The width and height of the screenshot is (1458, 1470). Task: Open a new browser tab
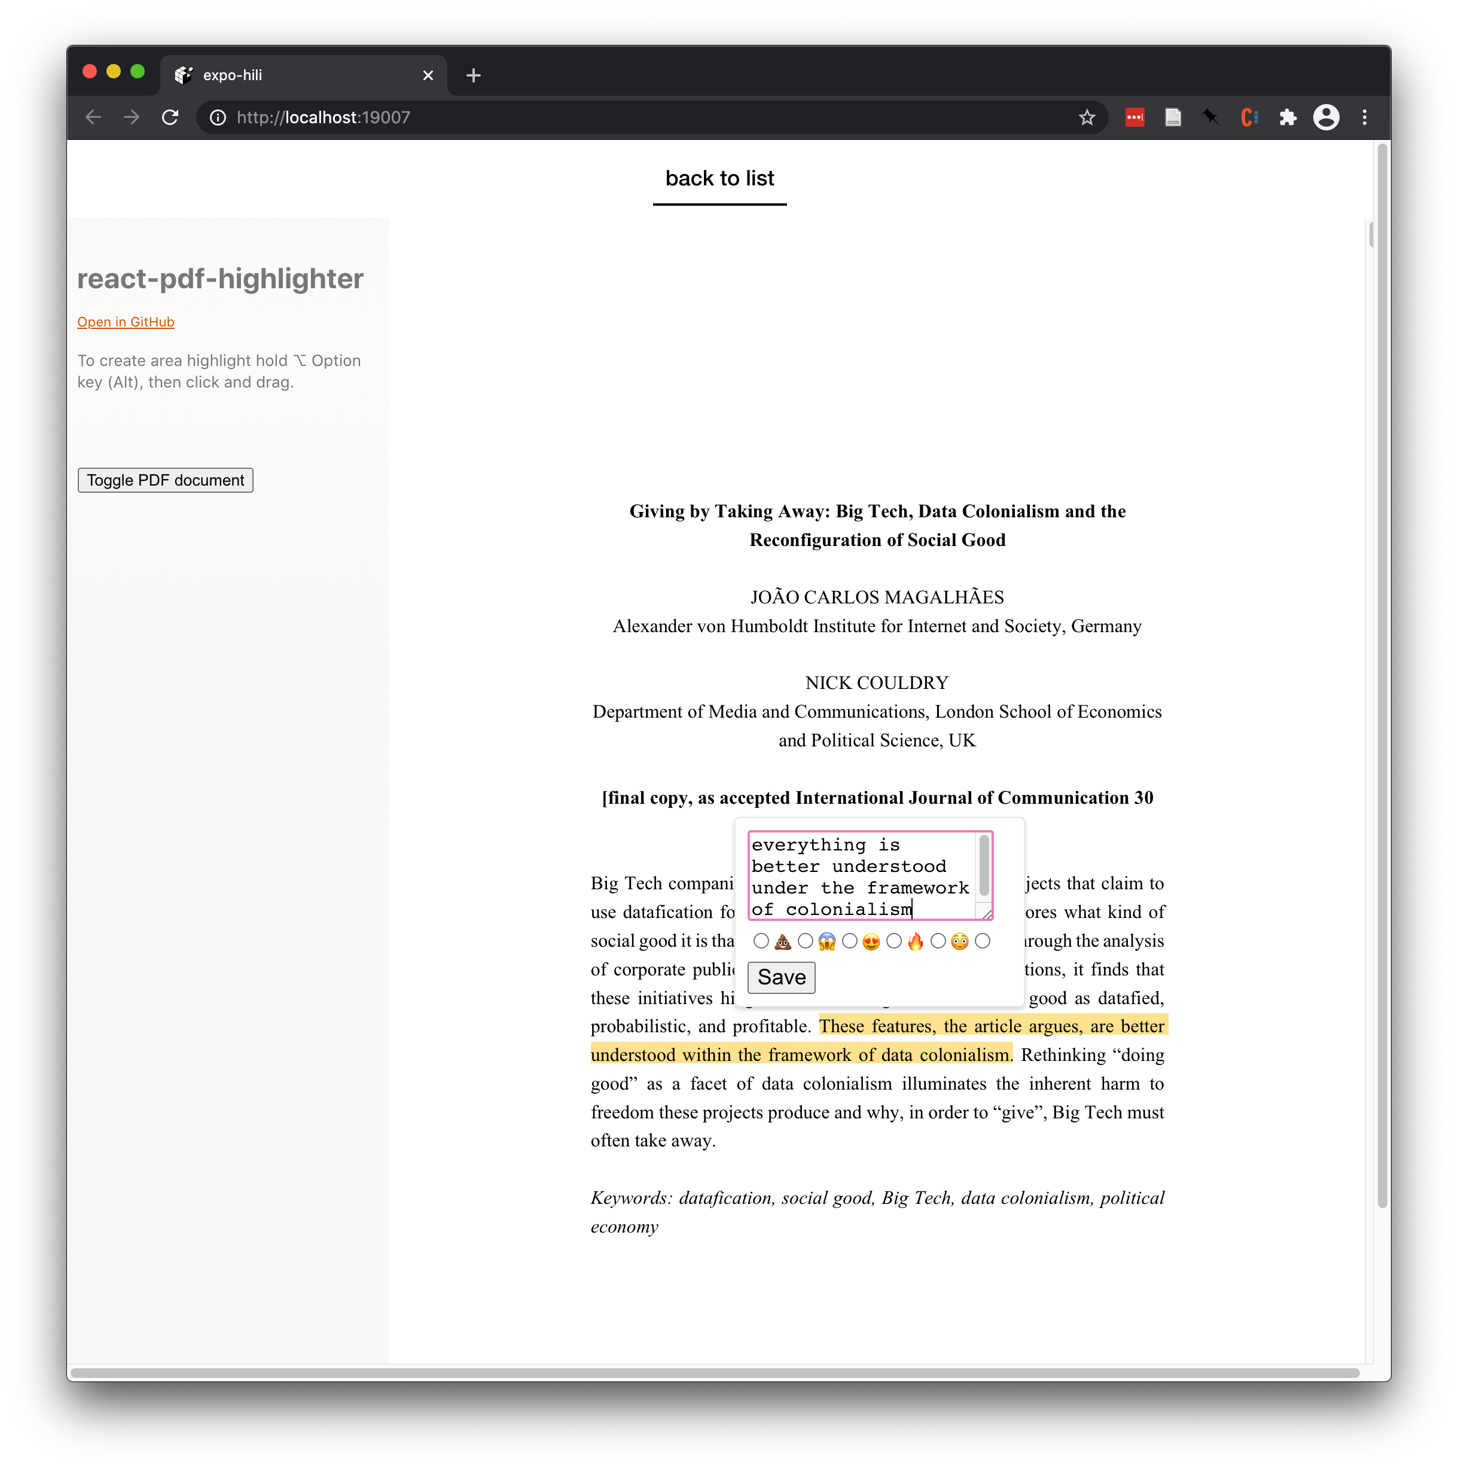pos(473,75)
